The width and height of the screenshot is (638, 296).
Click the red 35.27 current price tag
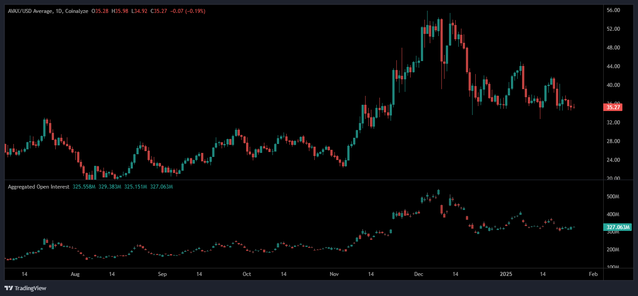612,107
